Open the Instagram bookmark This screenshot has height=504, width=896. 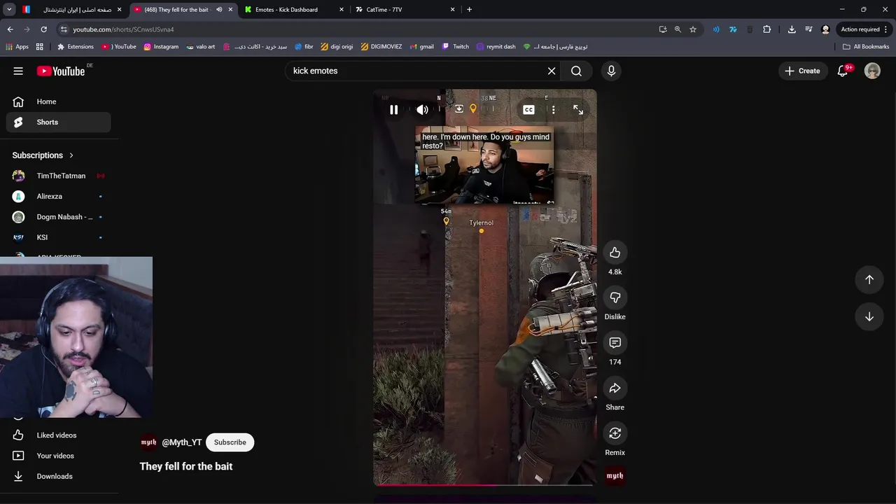click(x=161, y=47)
